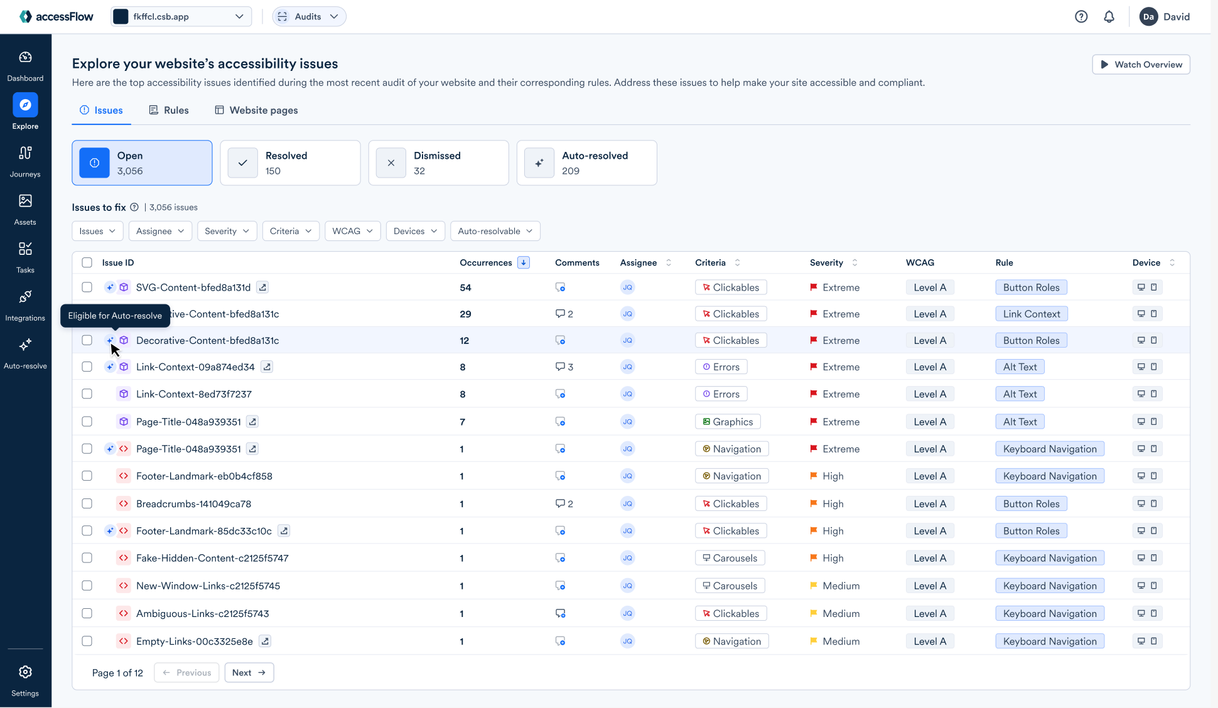Click the notifications bell icon
The image size is (1218, 708).
(1109, 16)
